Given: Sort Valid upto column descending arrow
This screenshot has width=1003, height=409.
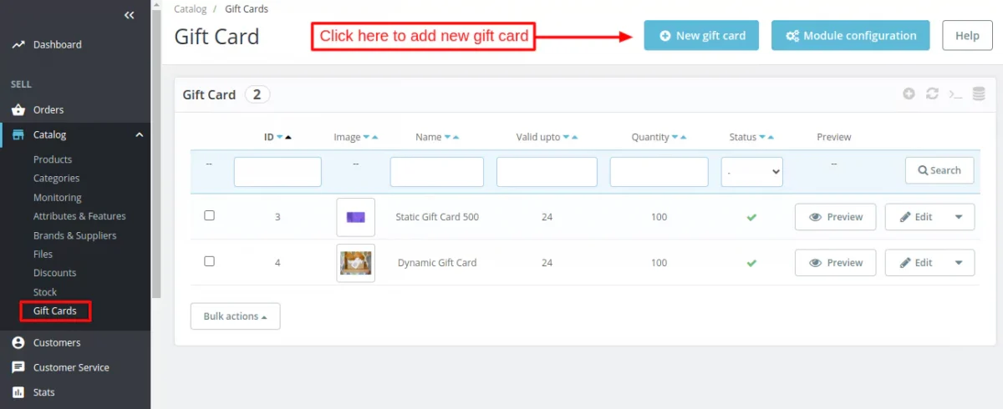Looking at the screenshot, I should (x=567, y=137).
